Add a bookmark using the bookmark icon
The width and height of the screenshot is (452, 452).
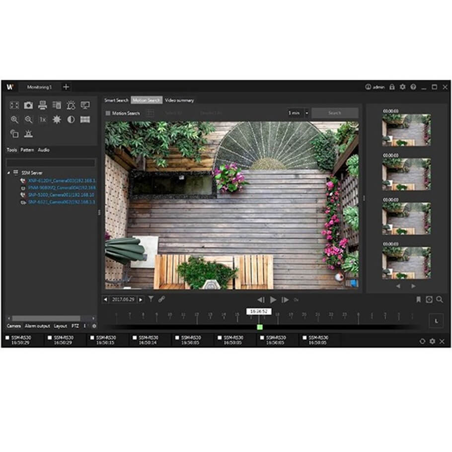419,300
